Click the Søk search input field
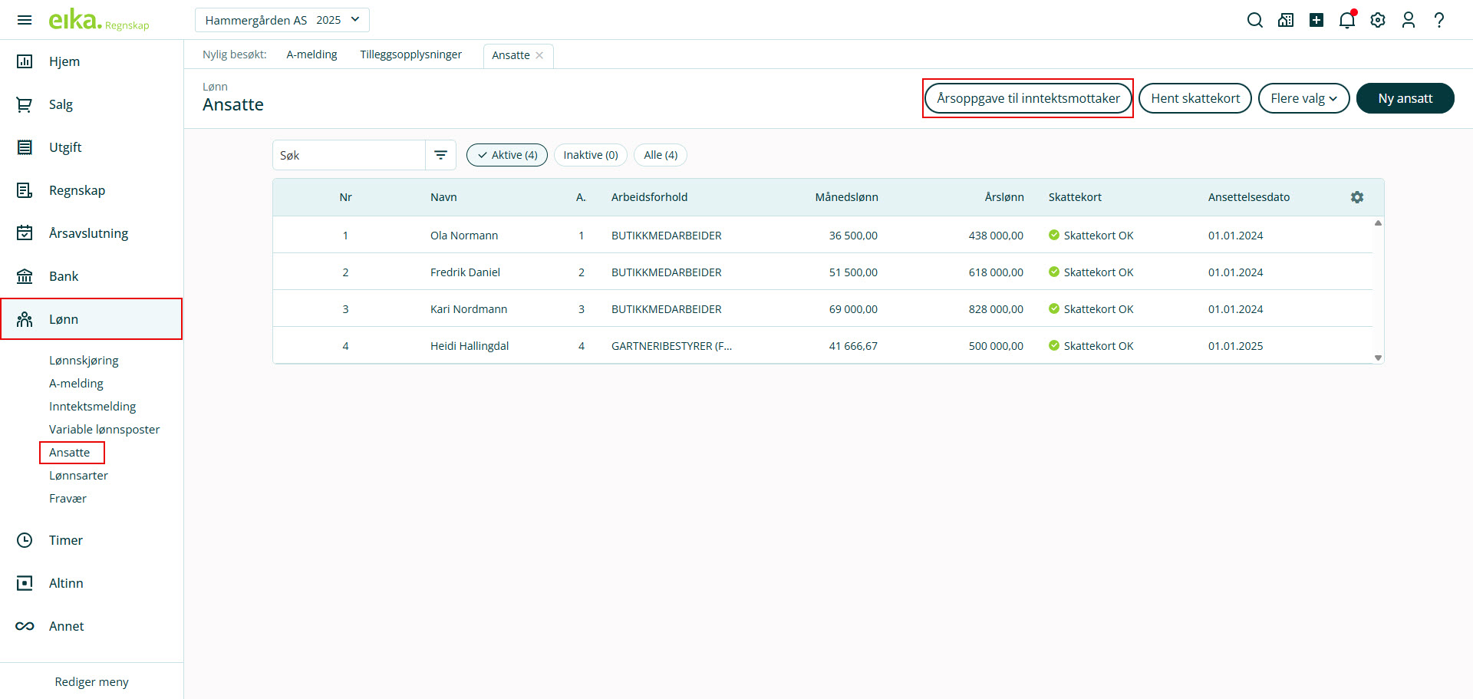This screenshot has width=1473, height=699. (349, 155)
